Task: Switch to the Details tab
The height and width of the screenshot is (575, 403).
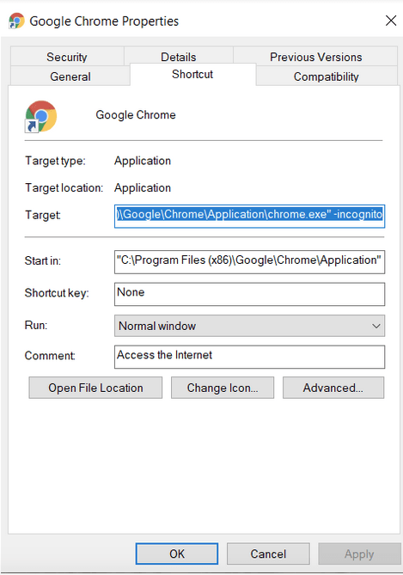Action: (178, 57)
